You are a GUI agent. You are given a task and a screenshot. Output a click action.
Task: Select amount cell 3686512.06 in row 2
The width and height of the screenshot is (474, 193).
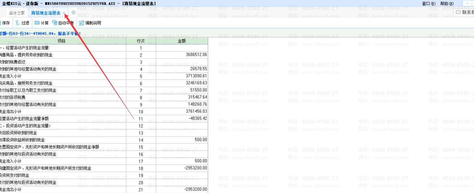(x=182, y=55)
